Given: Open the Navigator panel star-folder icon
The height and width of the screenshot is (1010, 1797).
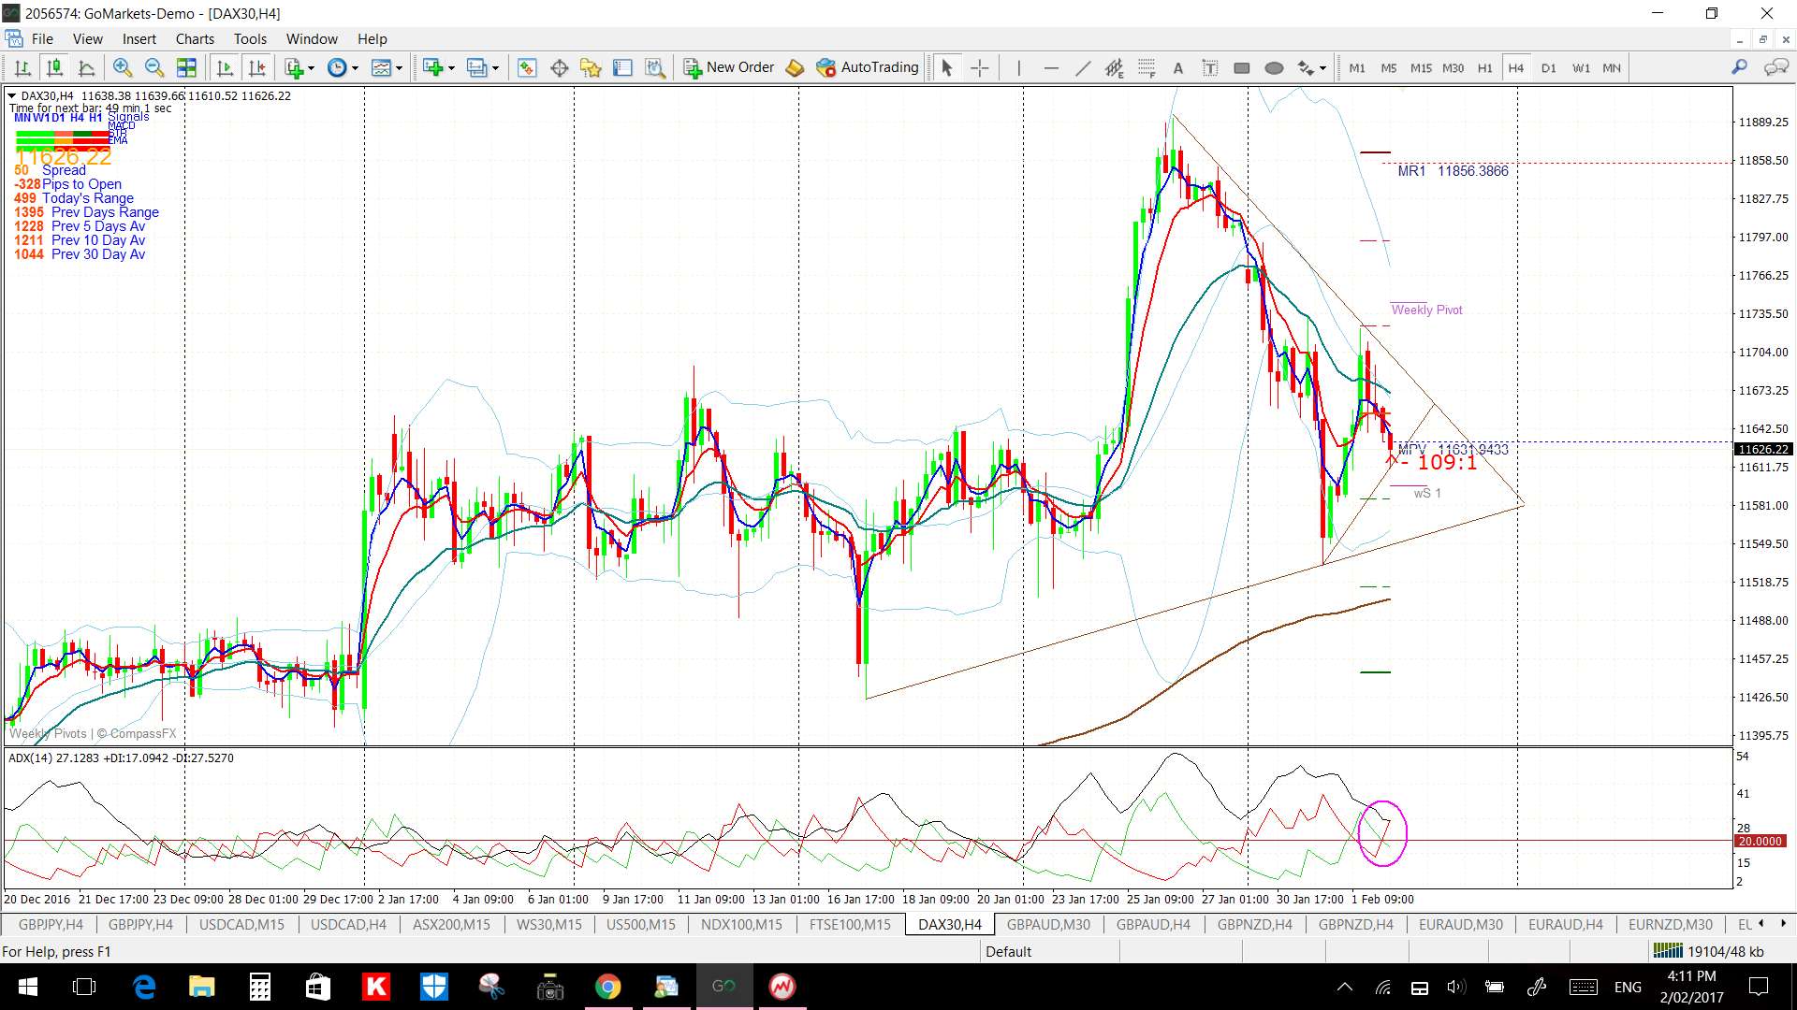Looking at the screenshot, I should [591, 67].
